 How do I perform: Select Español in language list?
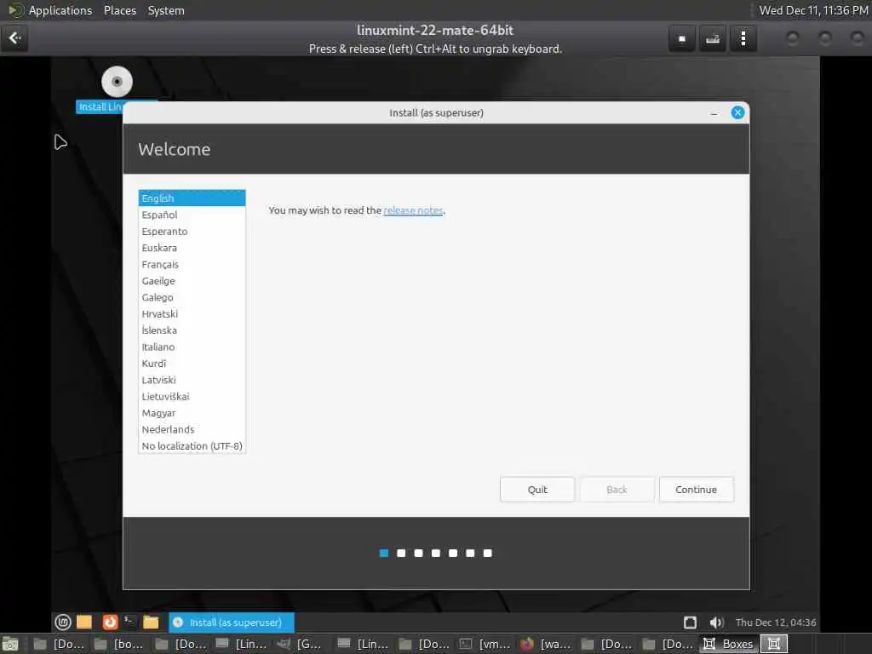(x=192, y=215)
